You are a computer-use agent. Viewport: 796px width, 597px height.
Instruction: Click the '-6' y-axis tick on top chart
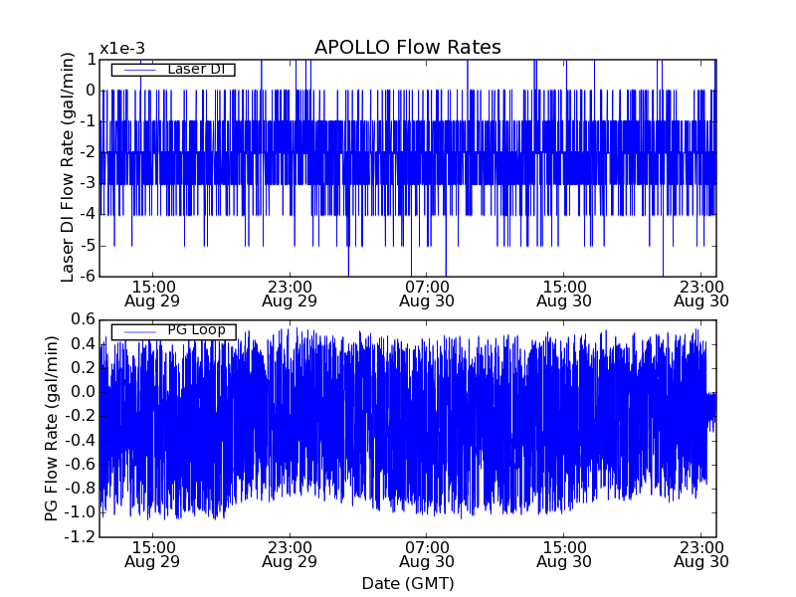click(x=88, y=277)
